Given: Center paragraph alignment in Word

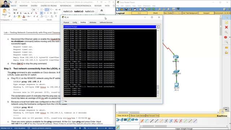Looking at the screenshot, I should coord(45,13).
